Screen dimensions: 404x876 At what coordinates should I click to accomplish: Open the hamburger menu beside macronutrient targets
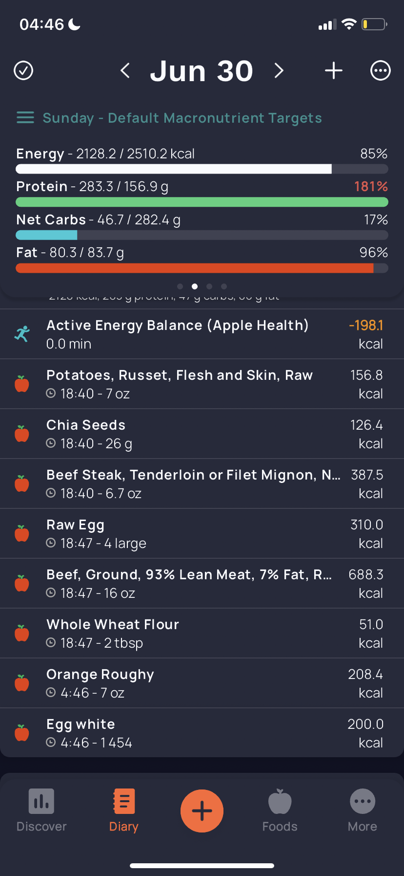[x=25, y=118]
